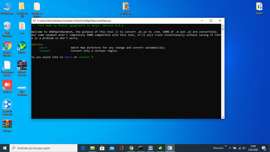Click blue 'watch' under Options
This screenshot has width=270, height=152.
pyautogui.click(x=43, y=48)
